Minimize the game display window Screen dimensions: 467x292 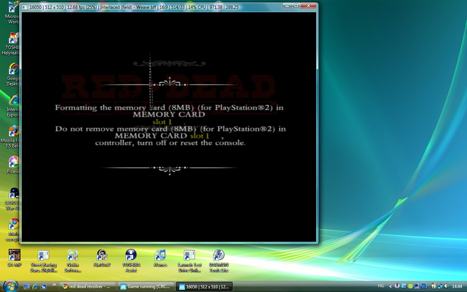click(287, 5)
